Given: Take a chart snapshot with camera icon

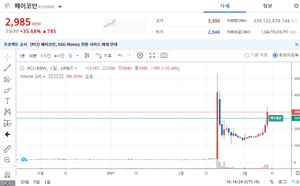Looking at the screenshot, I should pyautogui.click(x=164, y=55).
